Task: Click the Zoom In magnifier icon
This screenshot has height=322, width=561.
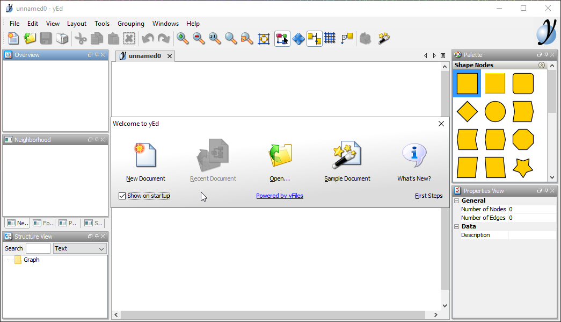Action: pos(183,38)
